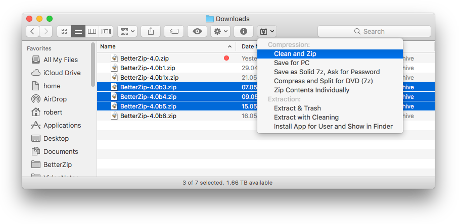
Task: Open the home sidebar item
Action: coord(46,86)
